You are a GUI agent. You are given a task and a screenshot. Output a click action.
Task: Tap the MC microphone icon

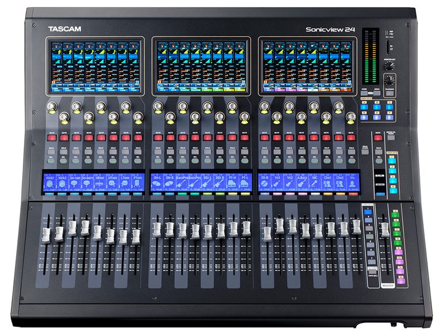pyautogui.click(x=314, y=185)
